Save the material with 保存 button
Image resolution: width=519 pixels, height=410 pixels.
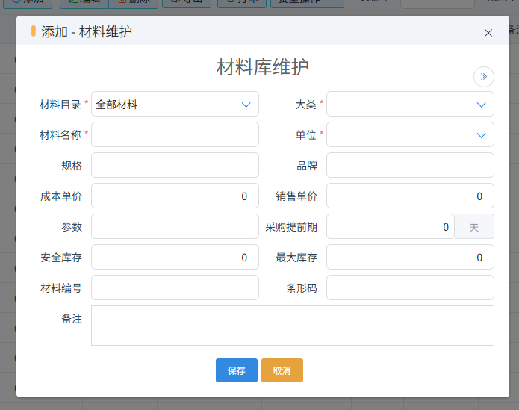pos(236,370)
